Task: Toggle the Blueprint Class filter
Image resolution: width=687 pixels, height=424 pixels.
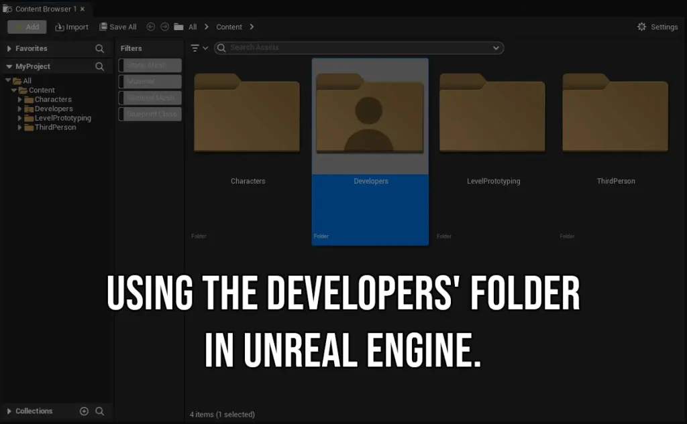Action: 150,114
